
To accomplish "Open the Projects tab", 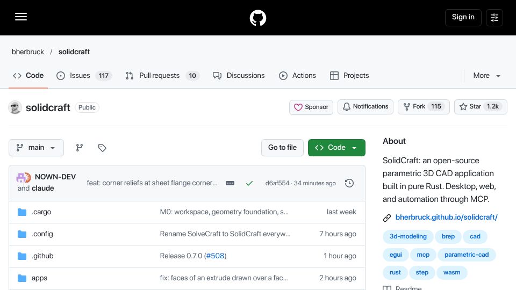I will (x=349, y=76).
